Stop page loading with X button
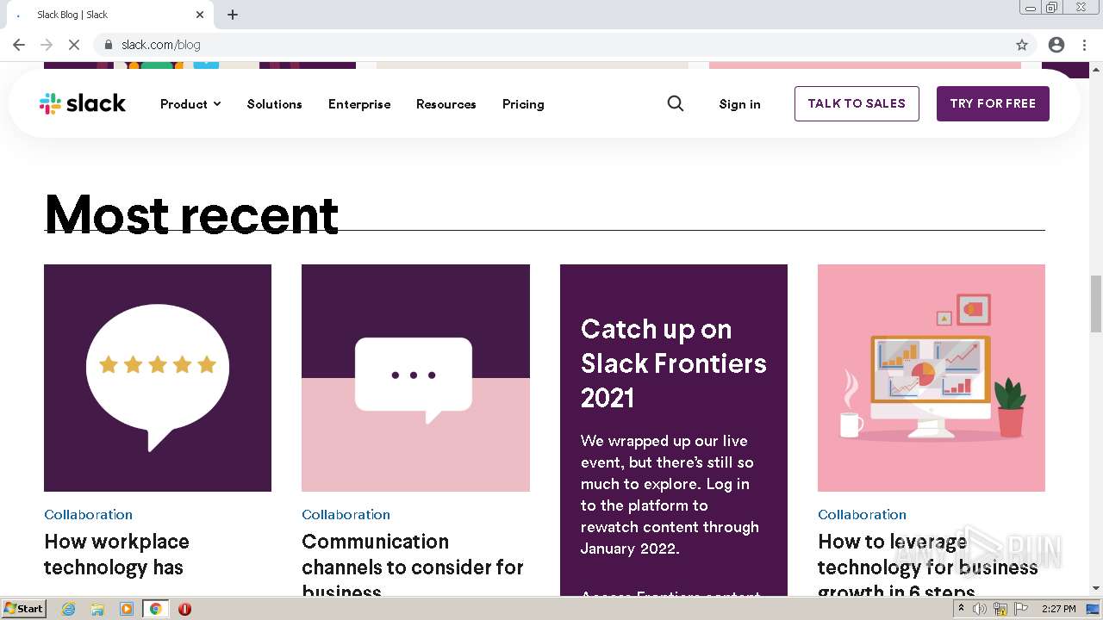This screenshot has height=620, width=1103. pyautogui.click(x=74, y=45)
